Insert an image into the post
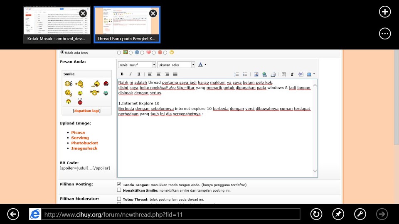 pos(256,74)
